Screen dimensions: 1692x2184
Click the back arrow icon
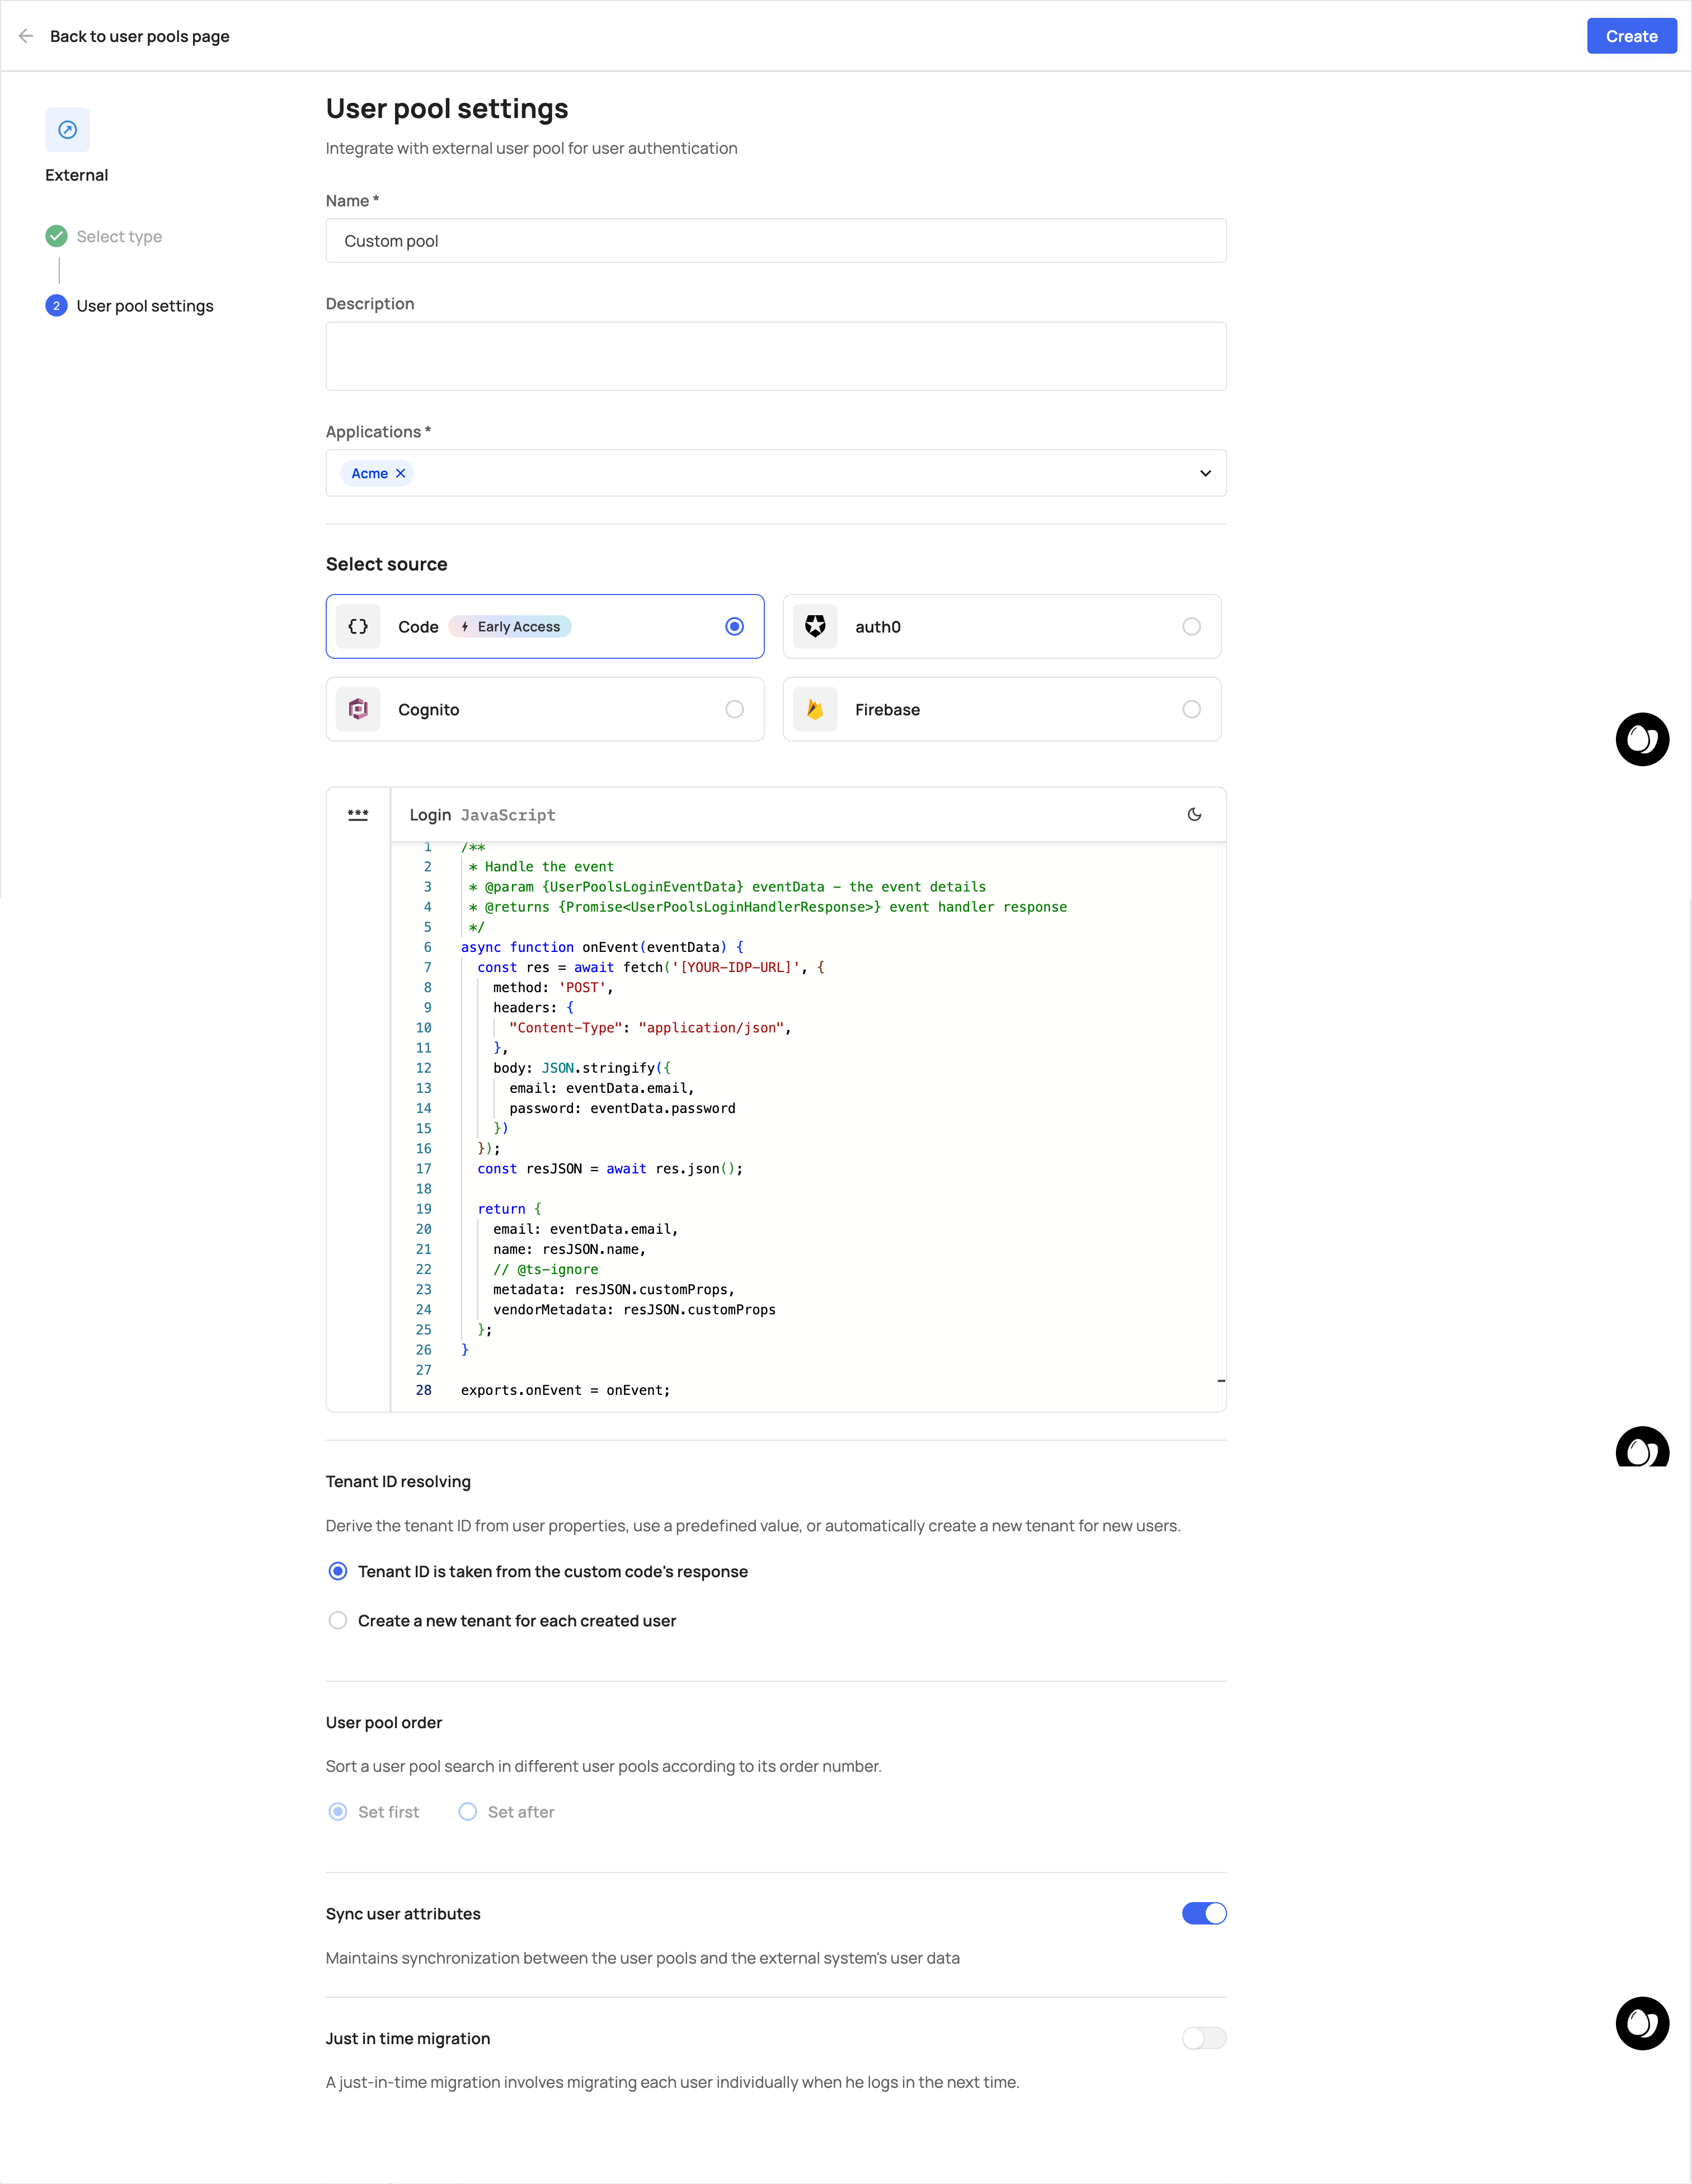tap(26, 36)
